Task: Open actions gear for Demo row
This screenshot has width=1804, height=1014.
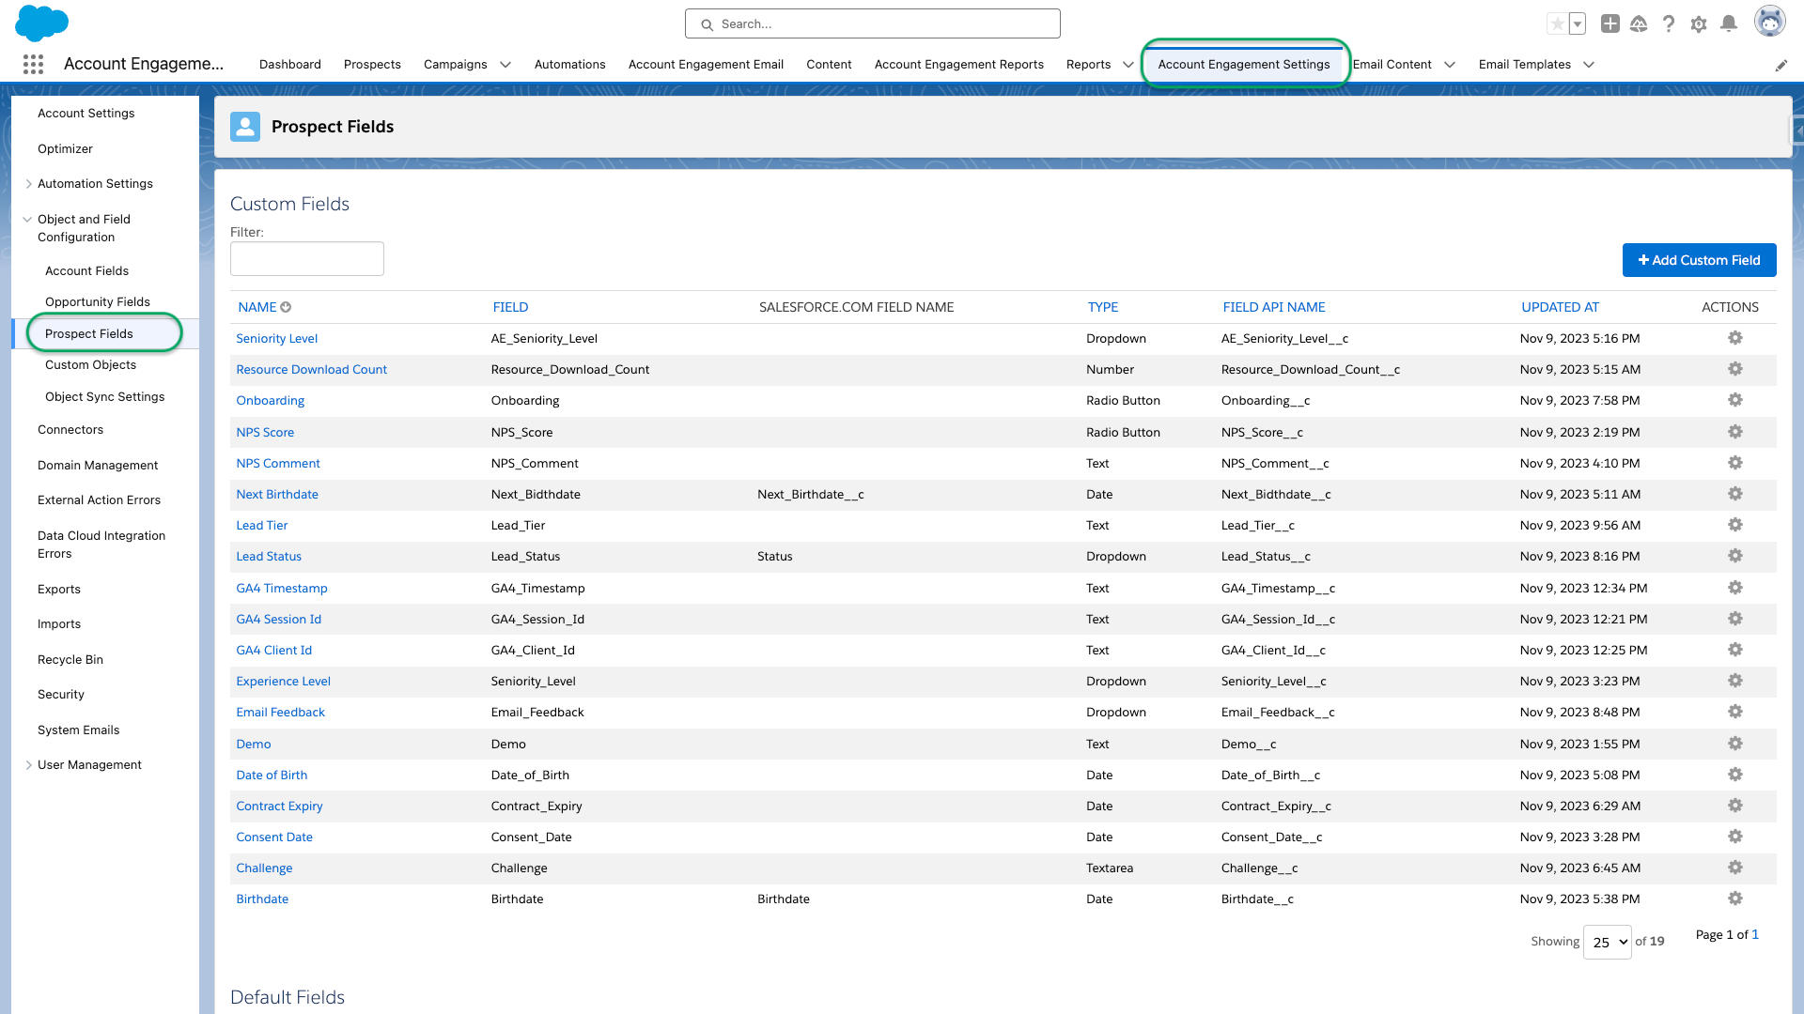Action: [x=1735, y=744]
